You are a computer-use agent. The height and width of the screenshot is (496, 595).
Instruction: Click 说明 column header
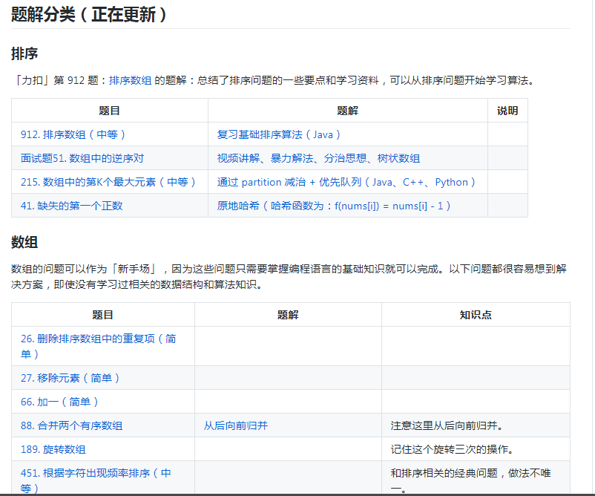click(507, 111)
